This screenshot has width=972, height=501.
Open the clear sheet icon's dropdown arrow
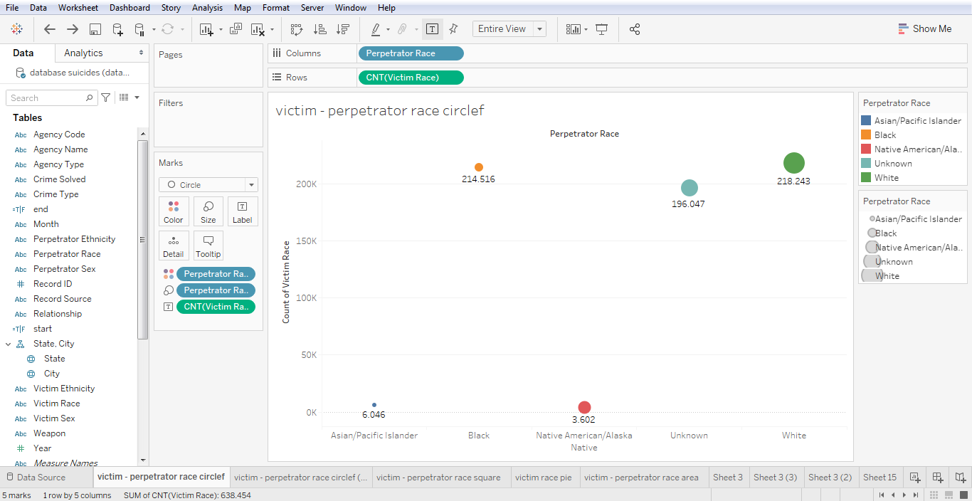[x=272, y=30]
